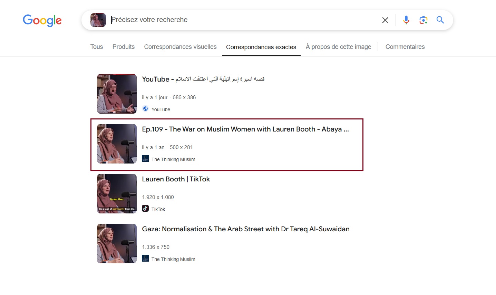Viewport: 496px width, 295px height.
Task: Click Thinking Muslim favicon under Ep.109
Action: 145,159
